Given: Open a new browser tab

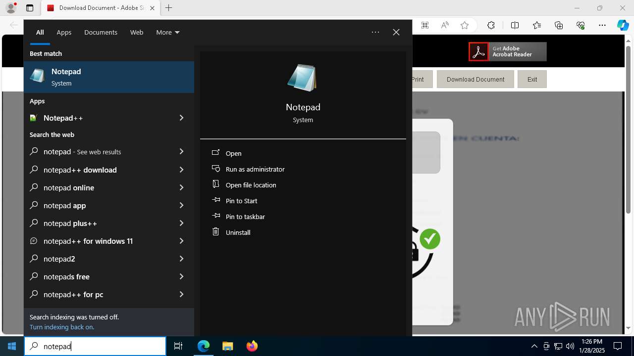Looking at the screenshot, I should click(x=169, y=8).
